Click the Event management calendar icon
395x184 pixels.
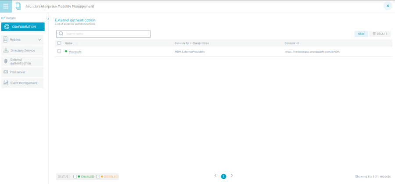[6, 83]
